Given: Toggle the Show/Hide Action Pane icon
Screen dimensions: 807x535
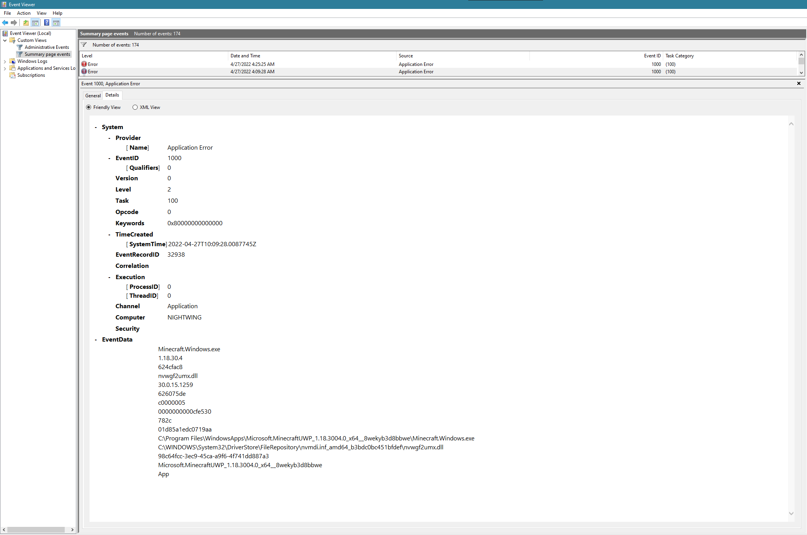Looking at the screenshot, I should (56, 22).
